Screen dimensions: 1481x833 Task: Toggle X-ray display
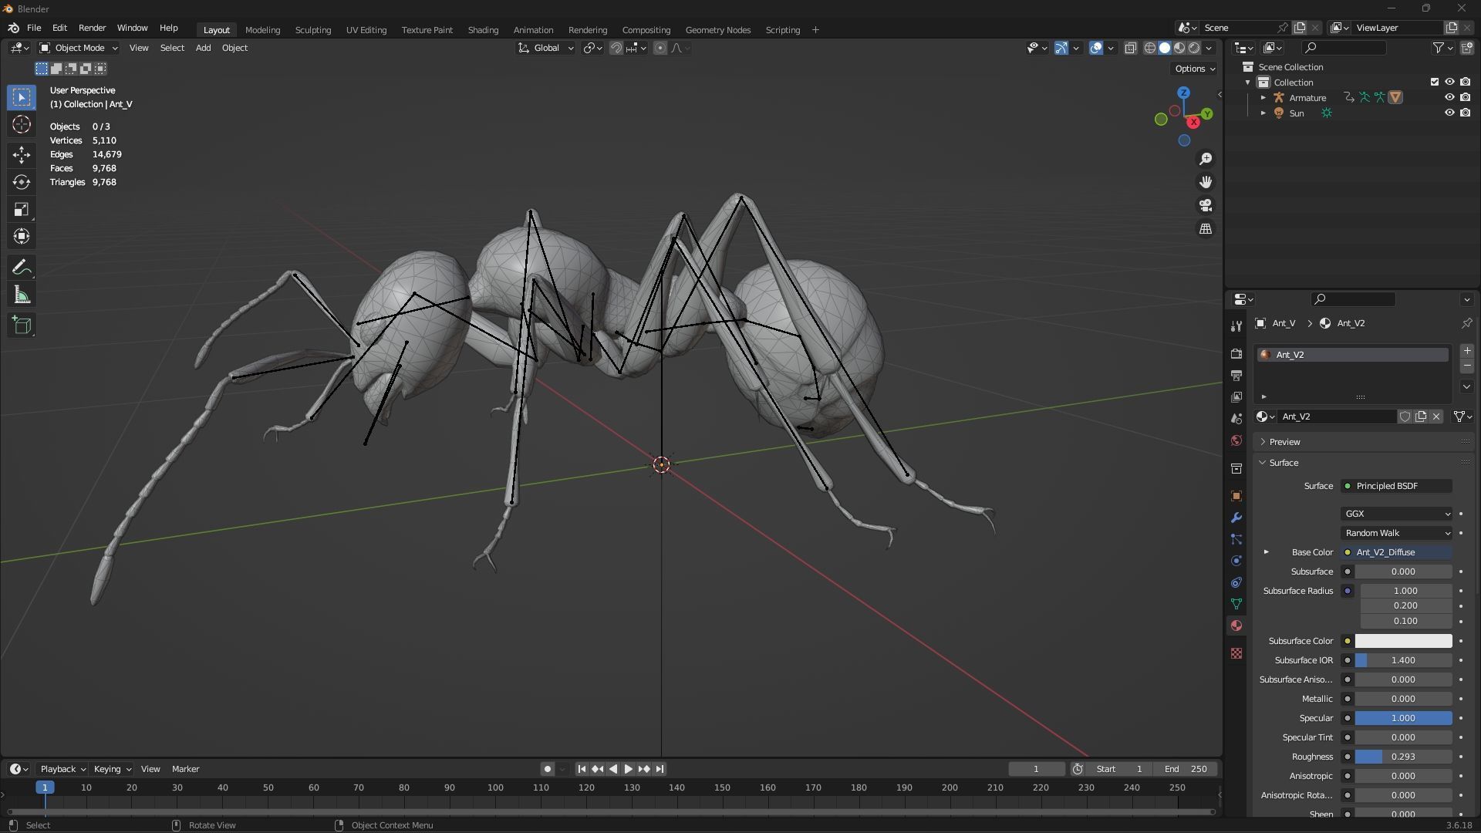click(x=1130, y=48)
